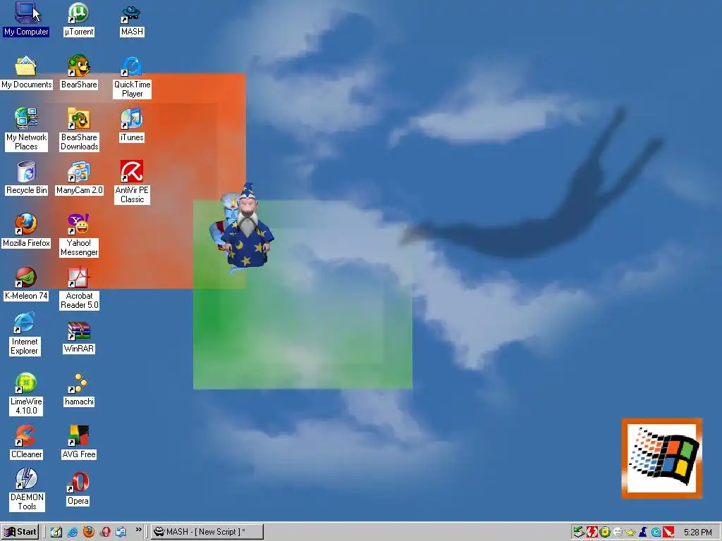Select the MASH desktop shortcut
Viewport: 722px width, 541px height.
click(132, 19)
